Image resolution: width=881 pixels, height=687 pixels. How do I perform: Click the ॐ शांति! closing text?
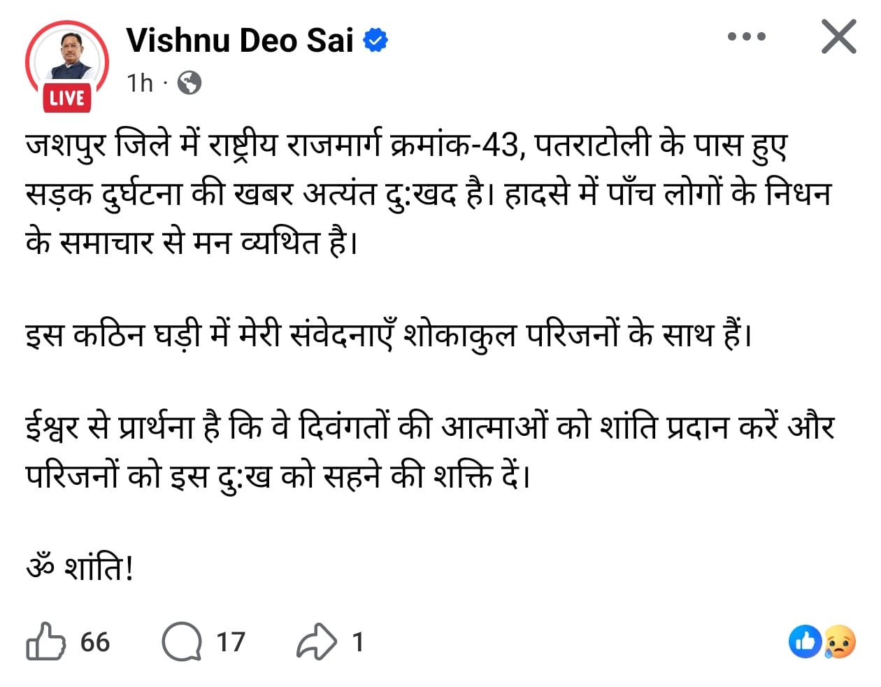tap(79, 567)
